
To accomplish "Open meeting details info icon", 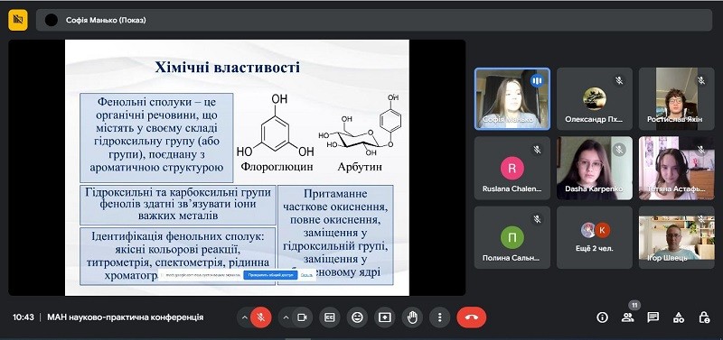I will click(x=602, y=317).
